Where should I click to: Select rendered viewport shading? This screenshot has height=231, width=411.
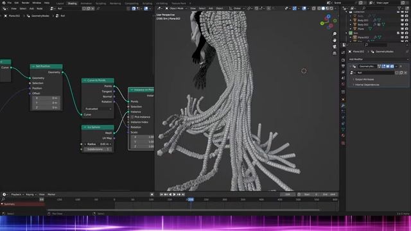click(x=331, y=8)
